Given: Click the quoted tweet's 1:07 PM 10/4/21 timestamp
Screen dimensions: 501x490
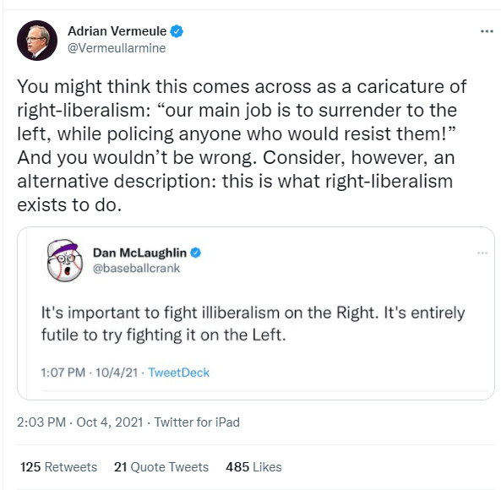Looking at the screenshot, I should (x=90, y=373).
